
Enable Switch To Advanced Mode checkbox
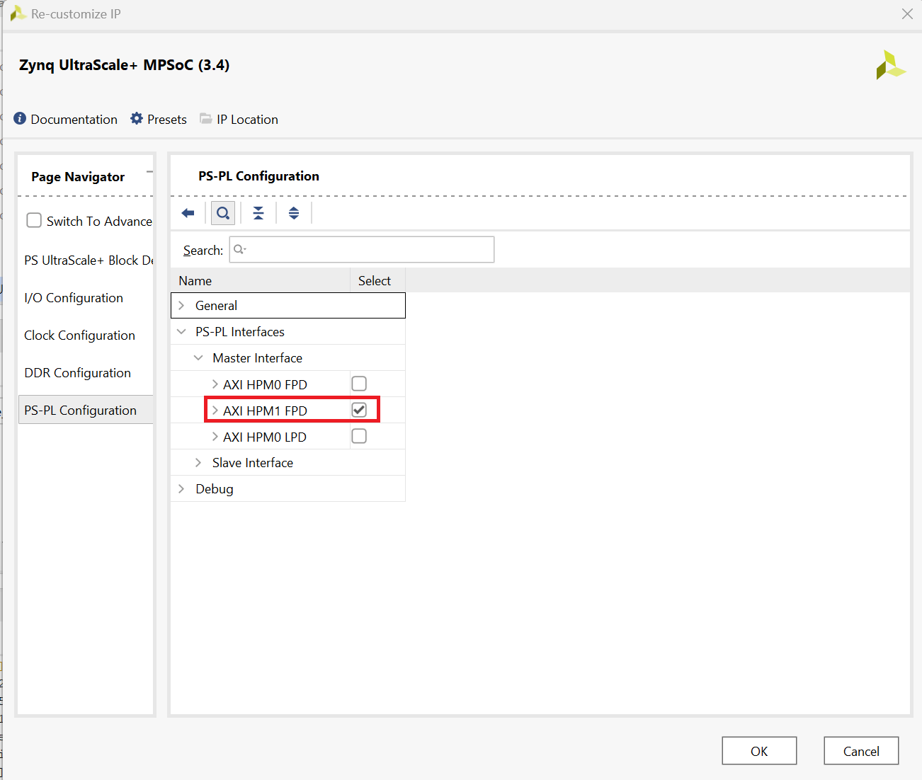pyautogui.click(x=34, y=220)
